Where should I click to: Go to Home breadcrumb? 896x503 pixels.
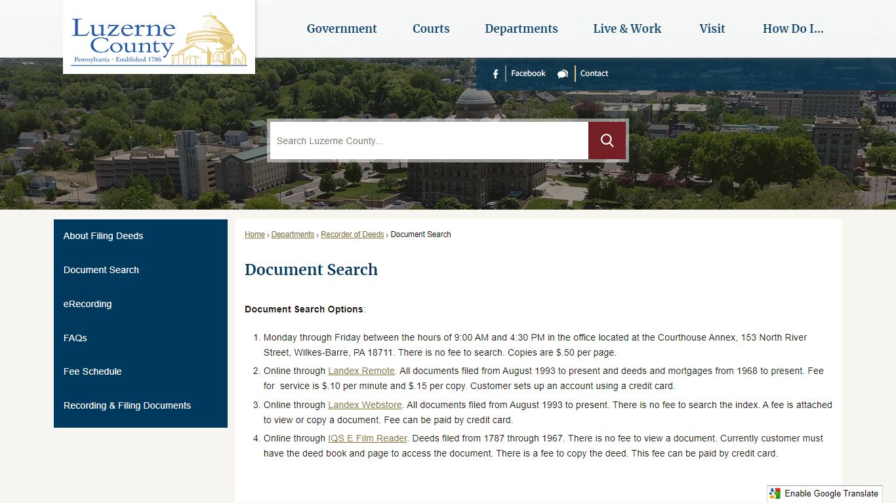[255, 234]
